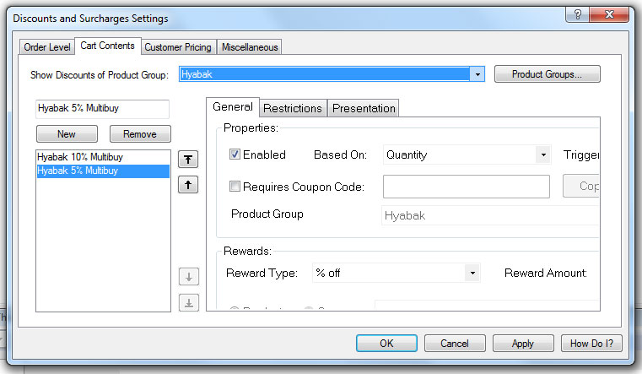
Task: Open the How Do I? help
Action: [591, 344]
